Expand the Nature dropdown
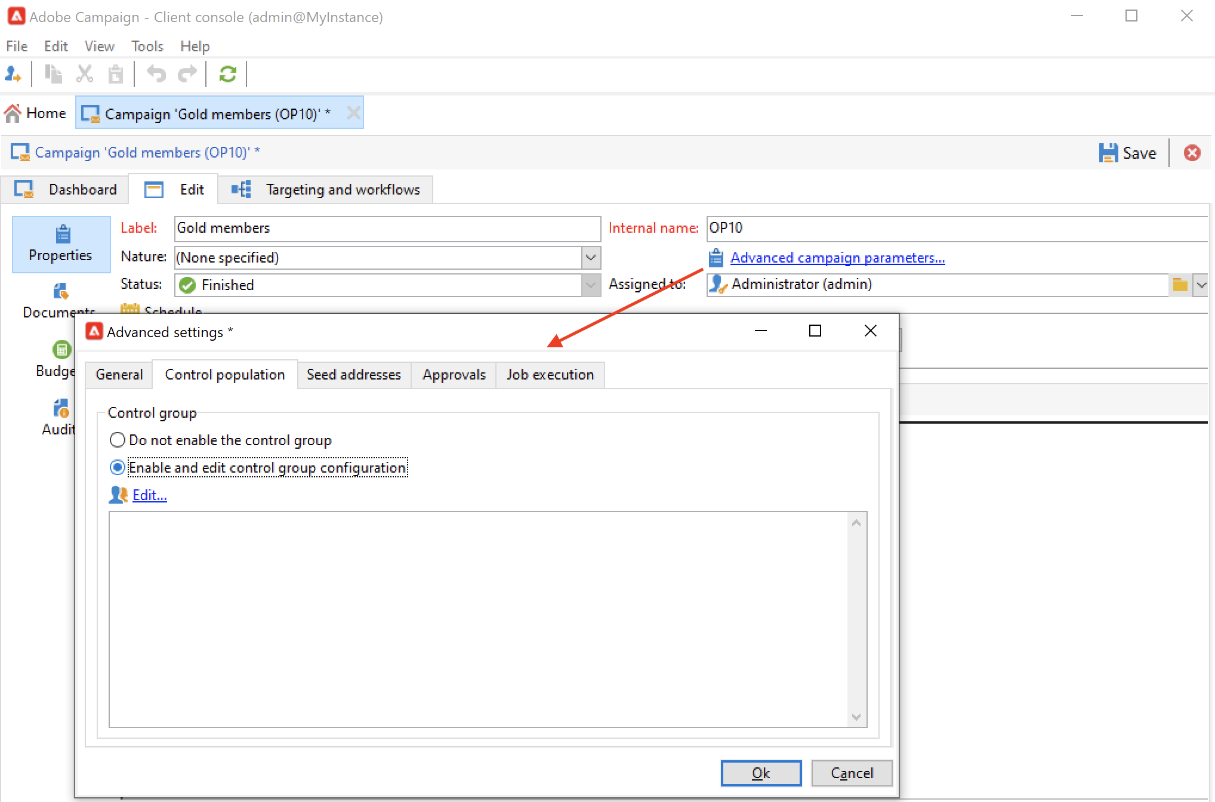Screen dimensions: 1215x802 pyautogui.click(x=590, y=258)
